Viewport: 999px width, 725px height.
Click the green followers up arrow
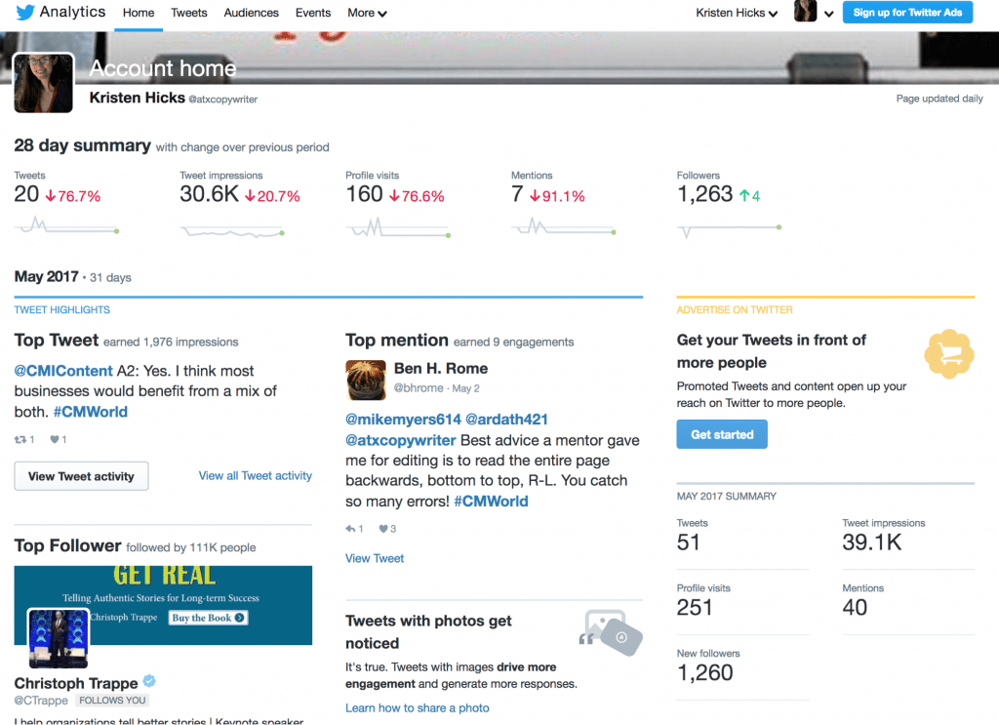coord(743,195)
